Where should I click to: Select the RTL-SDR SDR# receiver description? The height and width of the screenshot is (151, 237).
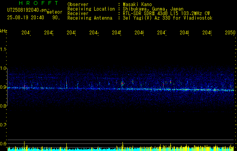pos(166,14)
